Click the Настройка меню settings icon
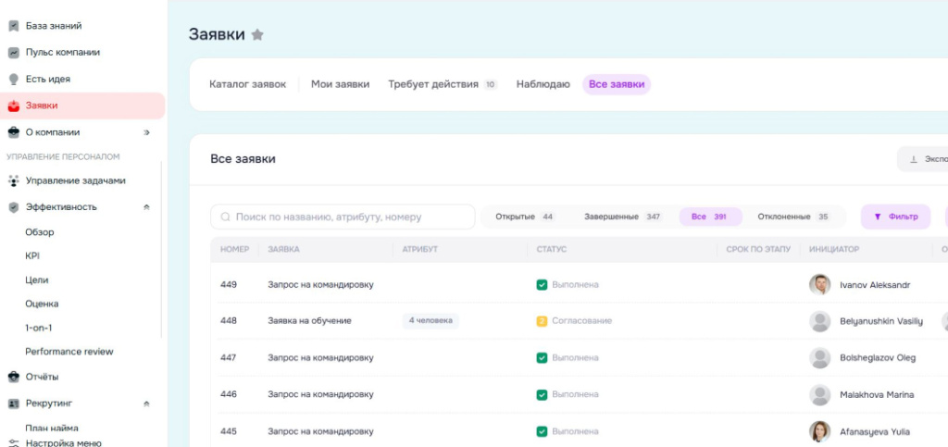Image resolution: width=948 pixels, height=447 pixels. click(13, 442)
